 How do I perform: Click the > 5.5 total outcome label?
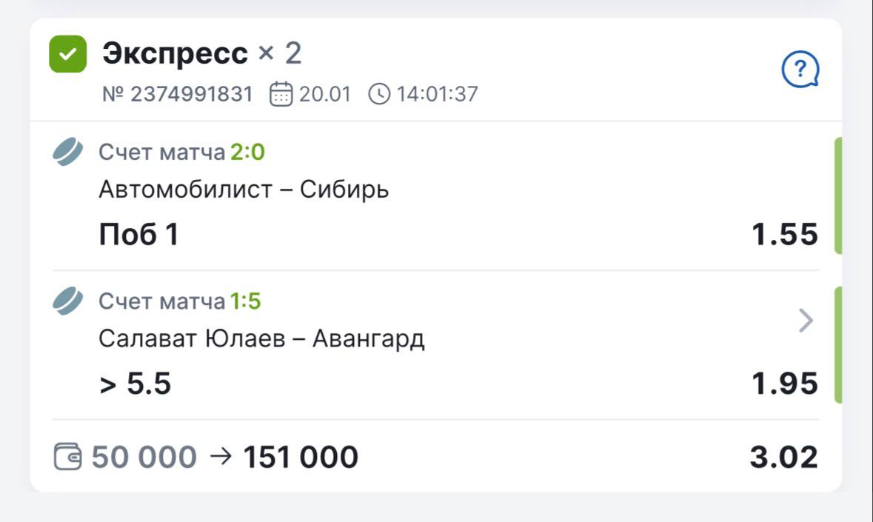[x=135, y=384]
